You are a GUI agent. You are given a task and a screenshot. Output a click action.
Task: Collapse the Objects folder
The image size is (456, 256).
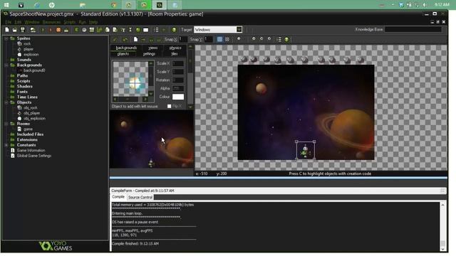pyautogui.click(x=6, y=102)
